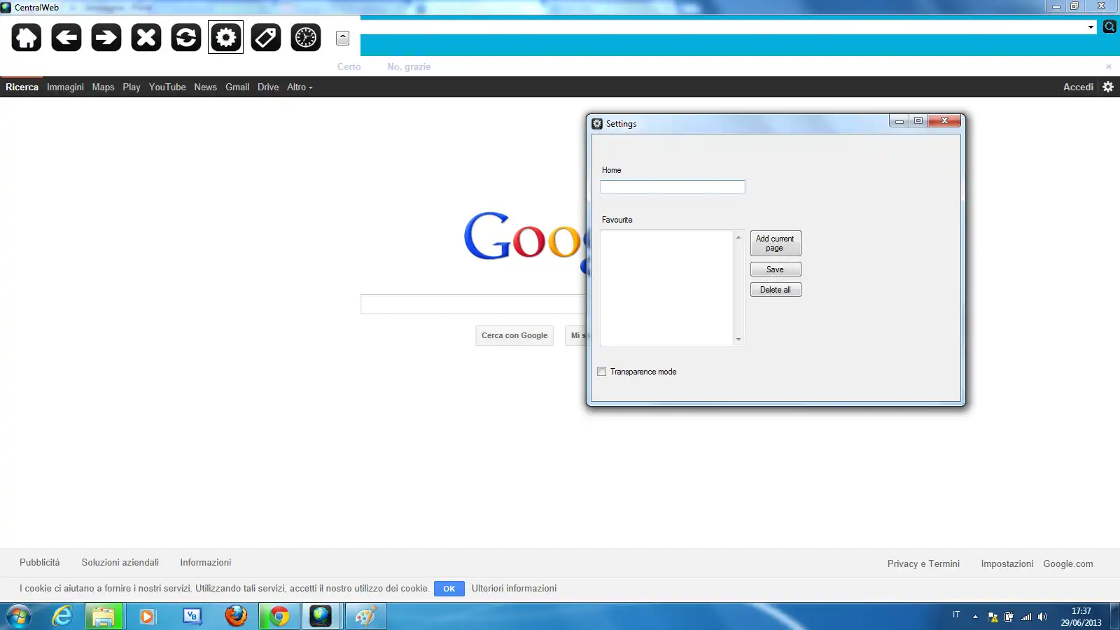Open Maps in the Google bar
The image size is (1120, 630).
click(103, 87)
